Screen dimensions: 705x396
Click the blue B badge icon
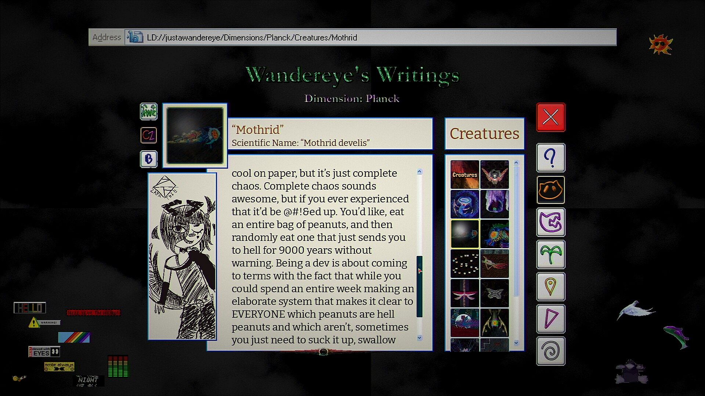(149, 159)
